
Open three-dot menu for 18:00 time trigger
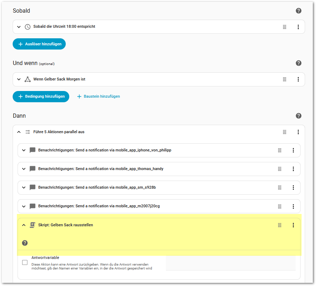298,27
